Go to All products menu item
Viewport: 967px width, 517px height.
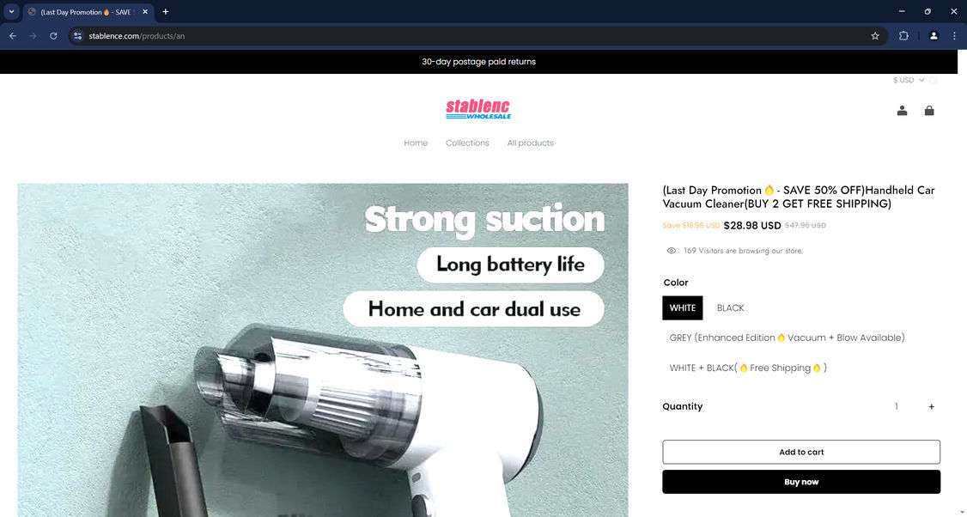[530, 143]
